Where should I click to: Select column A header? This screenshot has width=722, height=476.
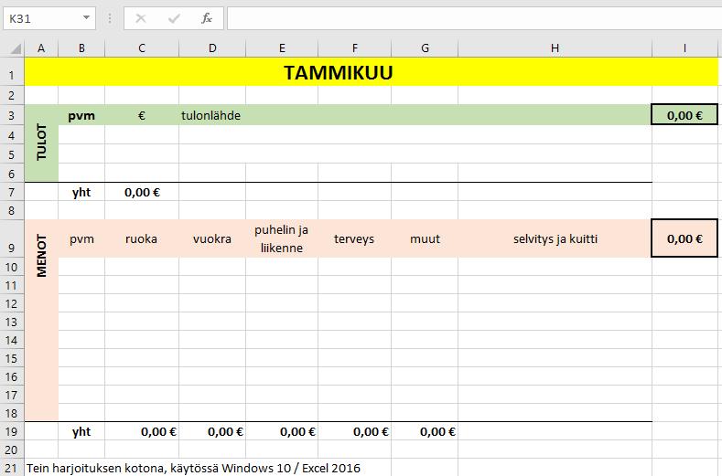tap(41, 48)
